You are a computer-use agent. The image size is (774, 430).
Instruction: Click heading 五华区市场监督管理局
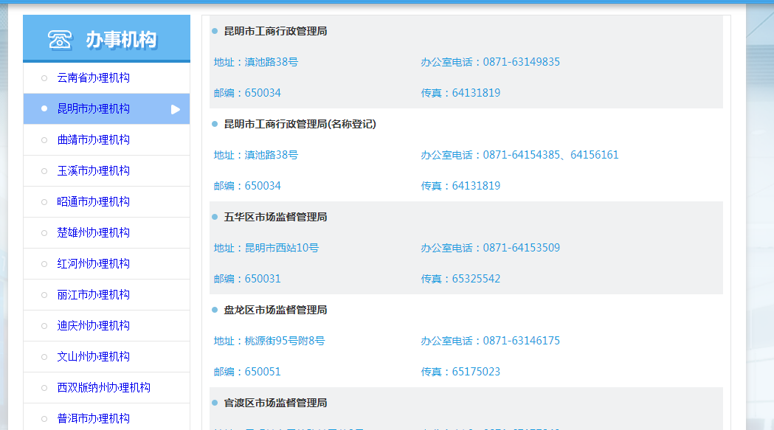[275, 218]
